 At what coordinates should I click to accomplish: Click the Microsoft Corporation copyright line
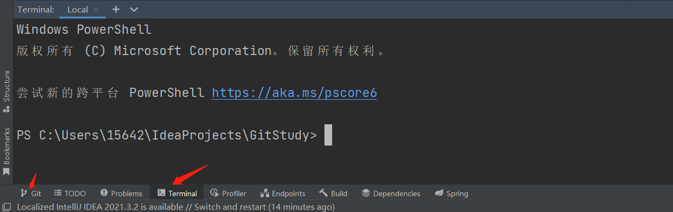point(201,51)
